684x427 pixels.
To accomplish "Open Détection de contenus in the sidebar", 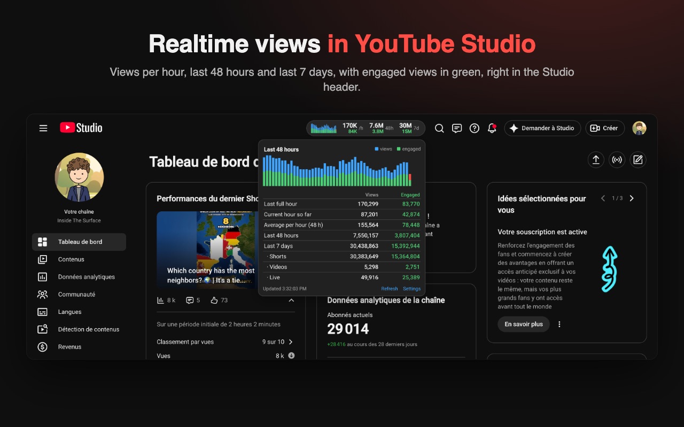I will point(79,329).
